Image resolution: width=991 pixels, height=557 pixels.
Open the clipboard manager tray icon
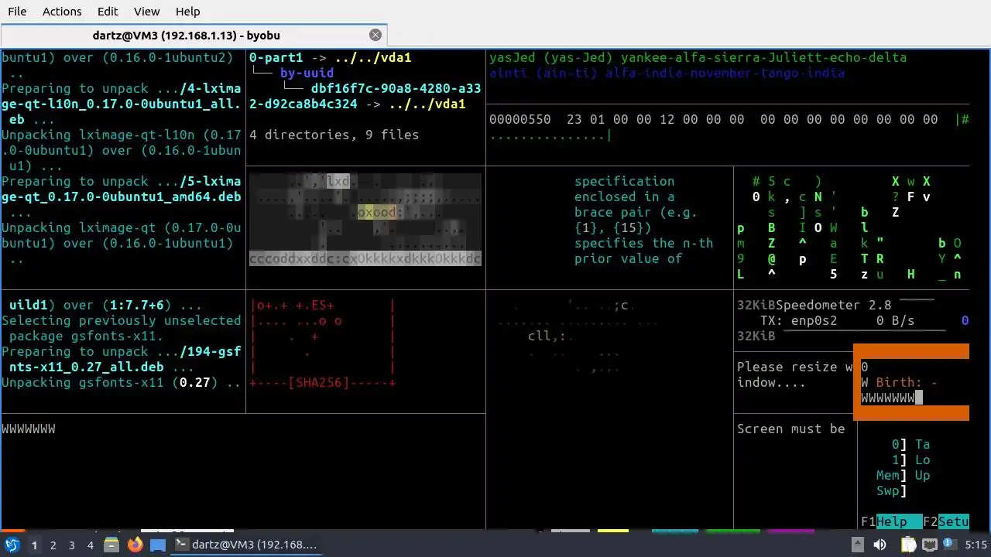pos(908,545)
